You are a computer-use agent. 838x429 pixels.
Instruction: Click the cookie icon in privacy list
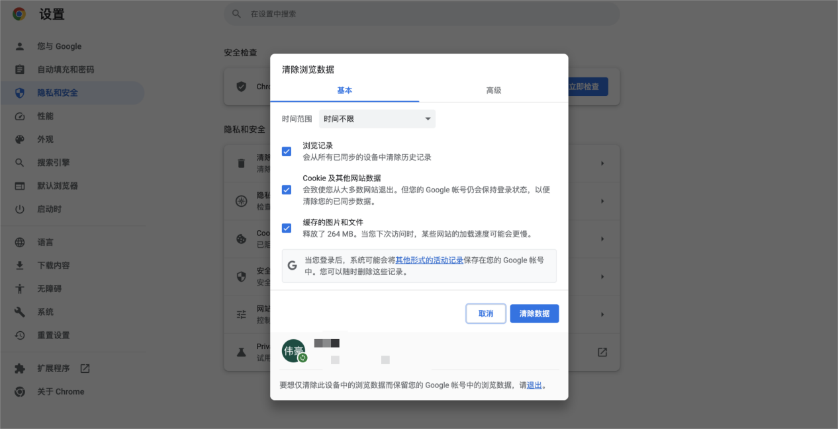tap(242, 239)
